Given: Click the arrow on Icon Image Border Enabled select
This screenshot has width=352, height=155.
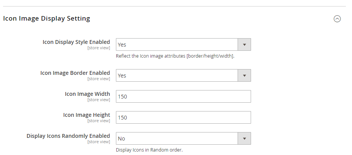Looking at the screenshot, I should (244, 76).
